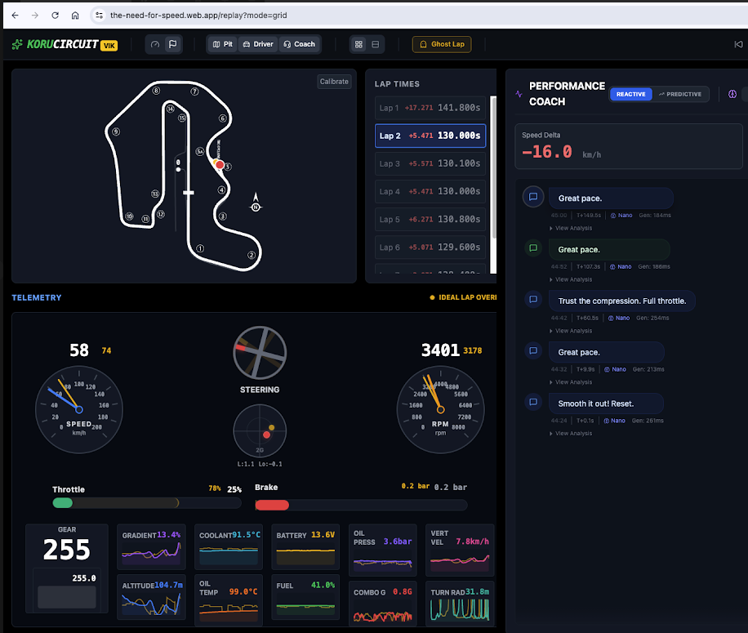
Task: Open the Oil Temp card
Action: tap(229, 600)
